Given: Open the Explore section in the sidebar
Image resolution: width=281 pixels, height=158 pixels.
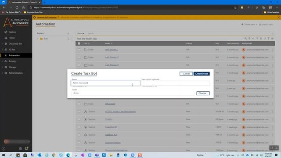Looking at the screenshot, I should [x=12, y=32].
